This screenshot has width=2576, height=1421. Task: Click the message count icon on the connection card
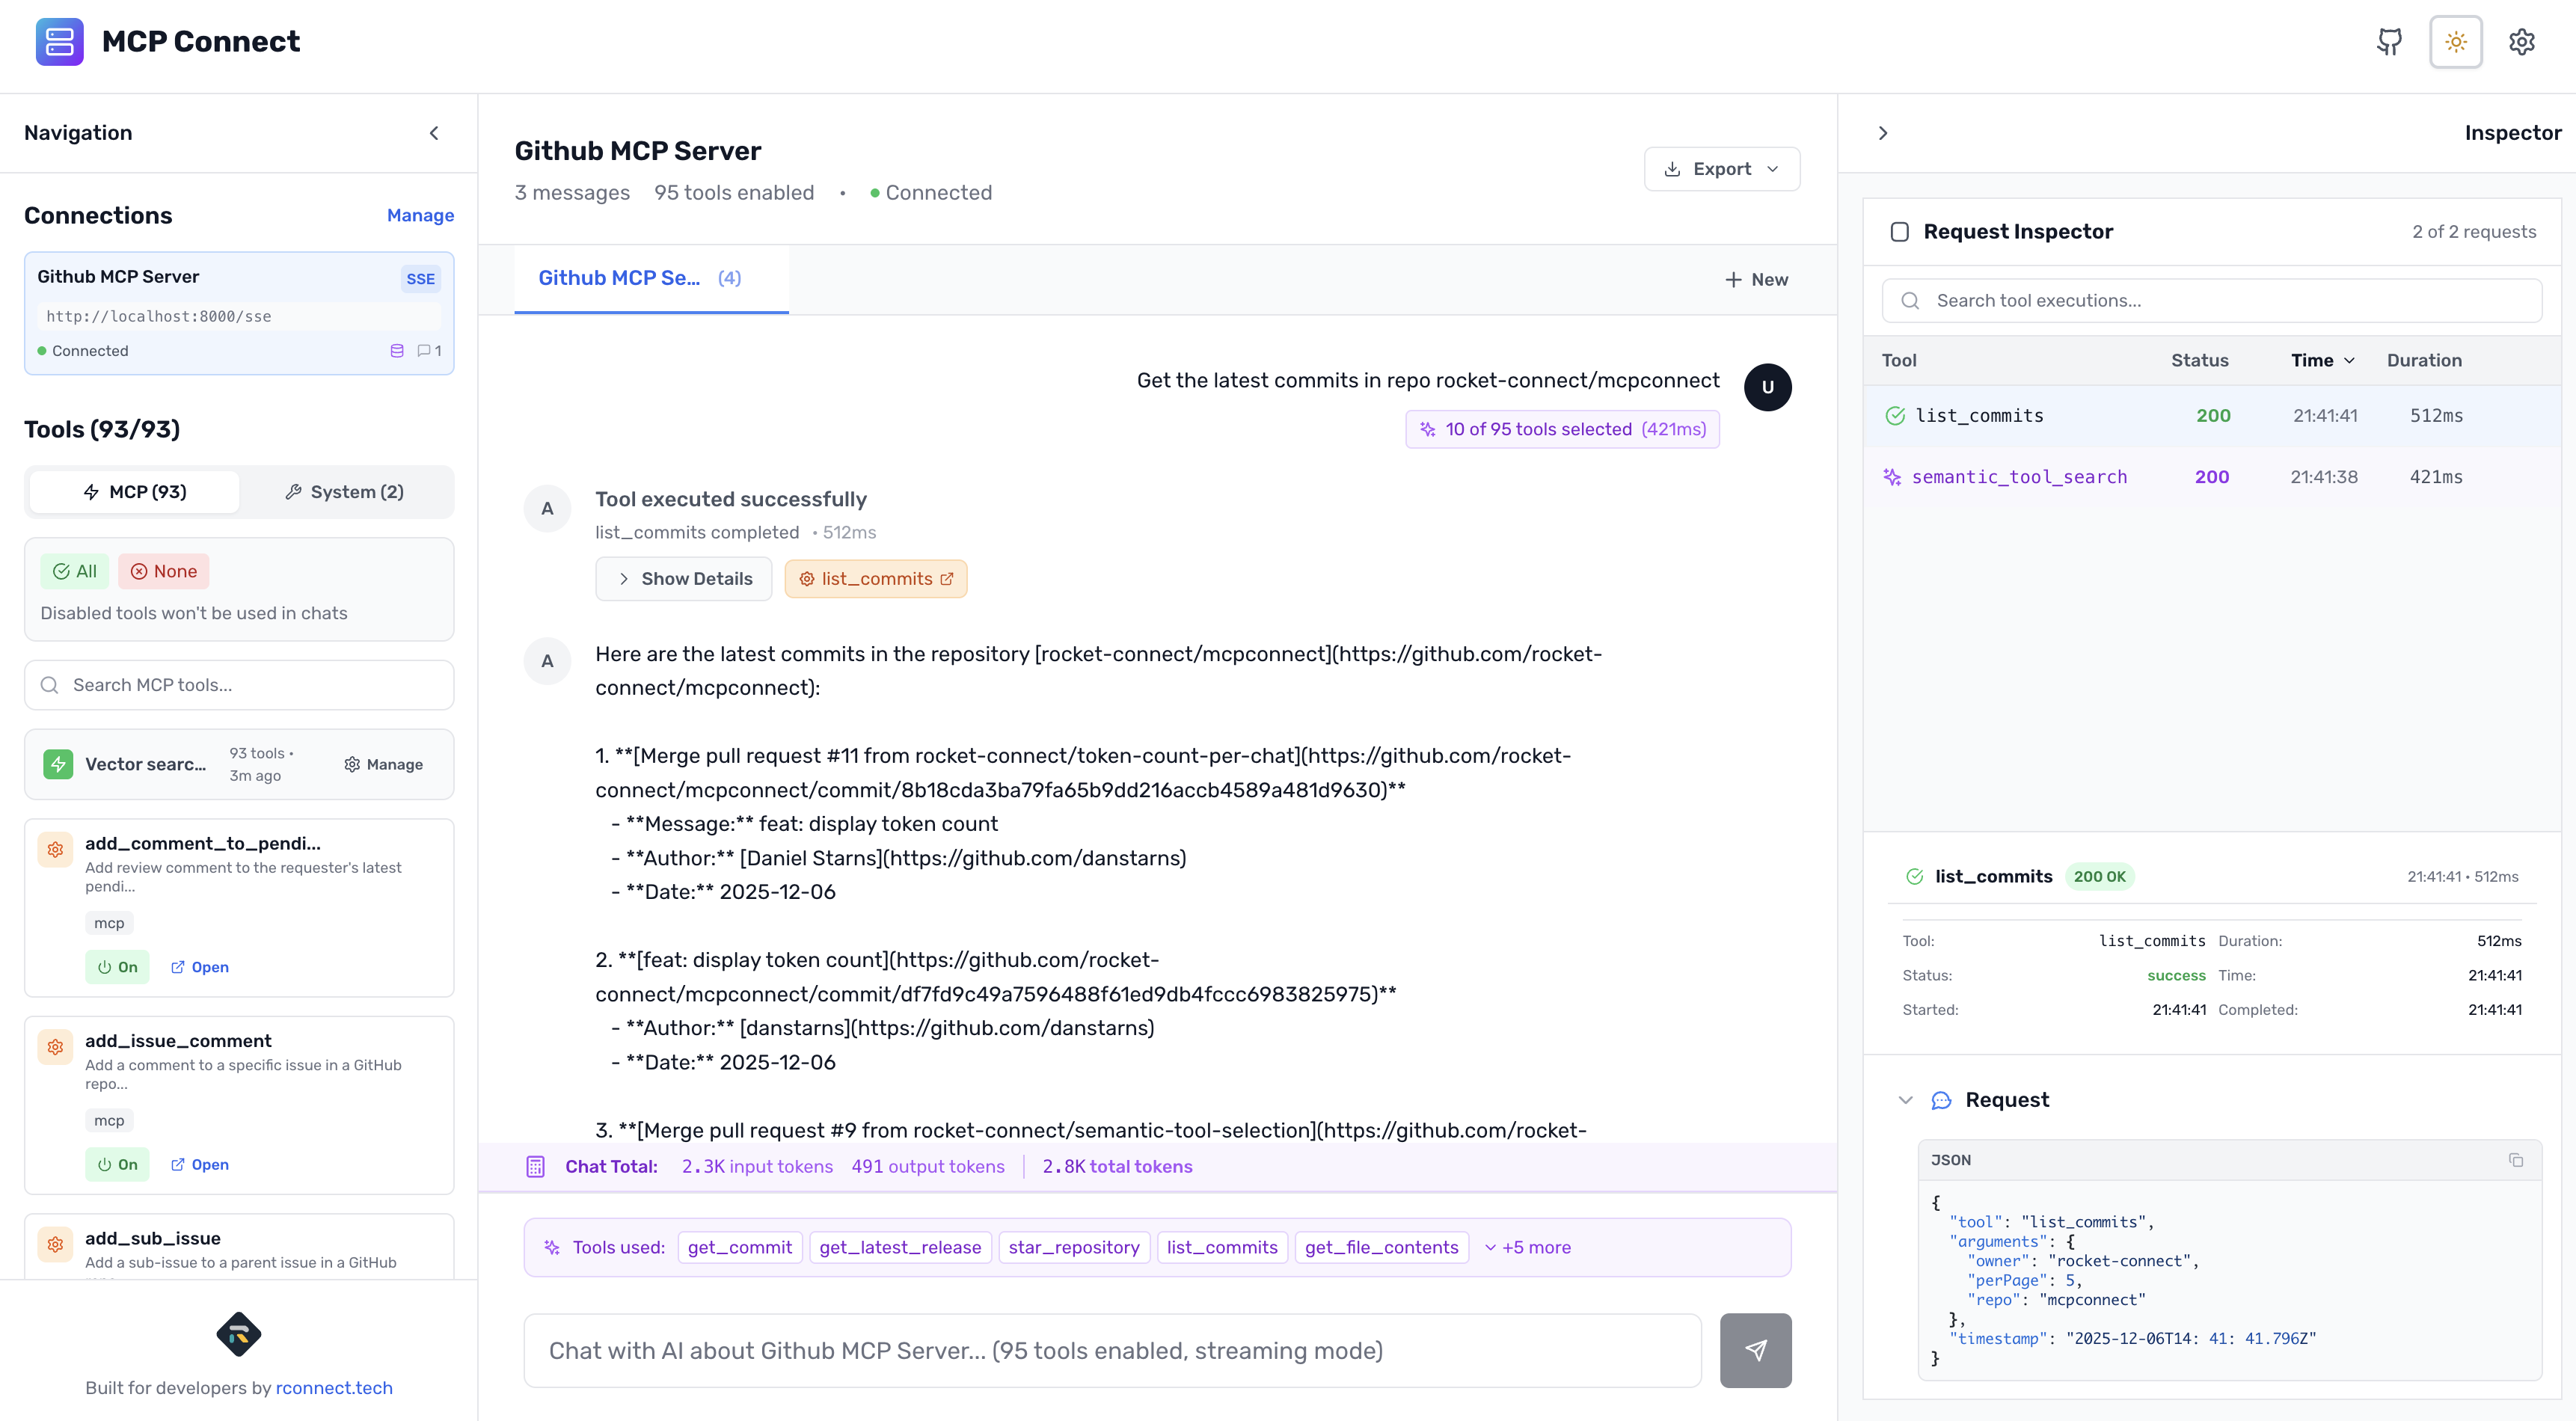425,351
